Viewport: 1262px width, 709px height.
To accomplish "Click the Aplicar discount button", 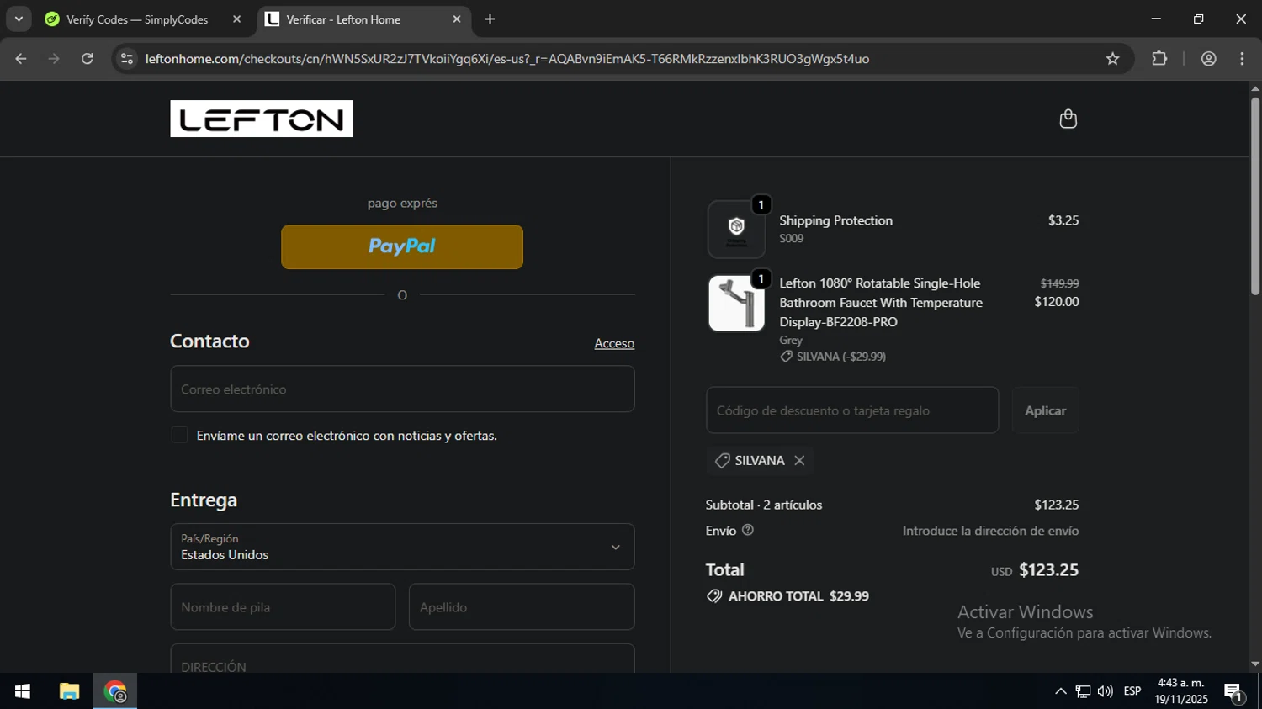I will 1045,410.
